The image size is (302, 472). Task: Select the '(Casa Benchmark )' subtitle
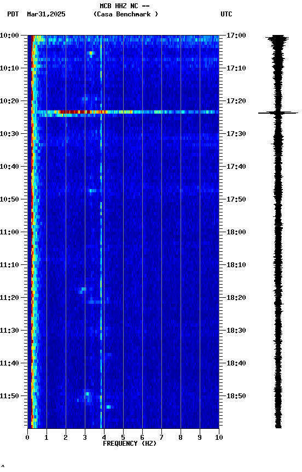125,14
